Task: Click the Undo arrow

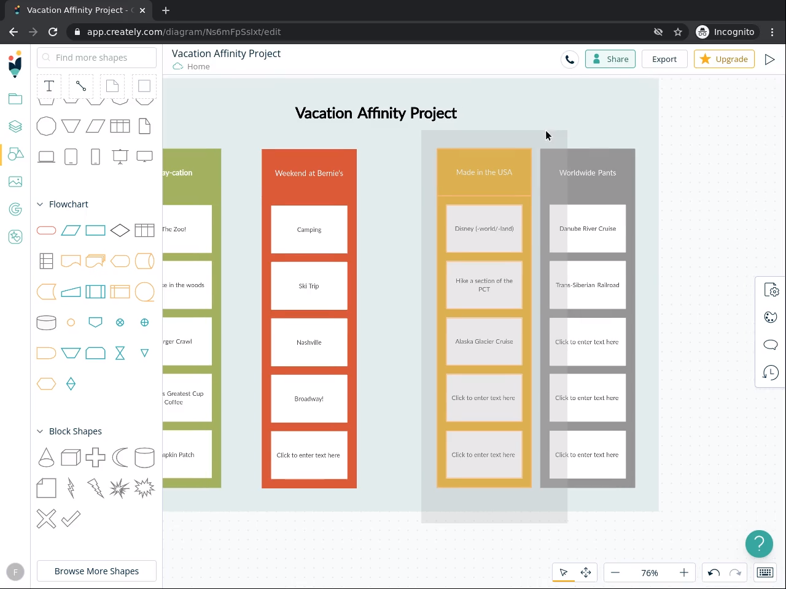Action: click(x=714, y=572)
